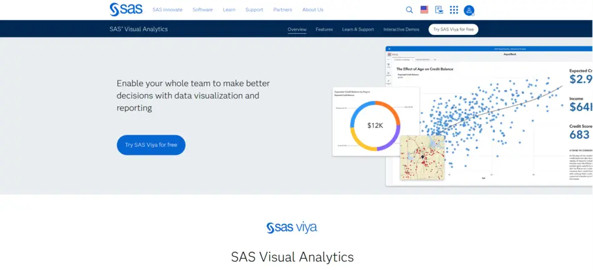This screenshot has width=593, height=270.
Task: Select the Overview tab
Action: coord(297,29)
